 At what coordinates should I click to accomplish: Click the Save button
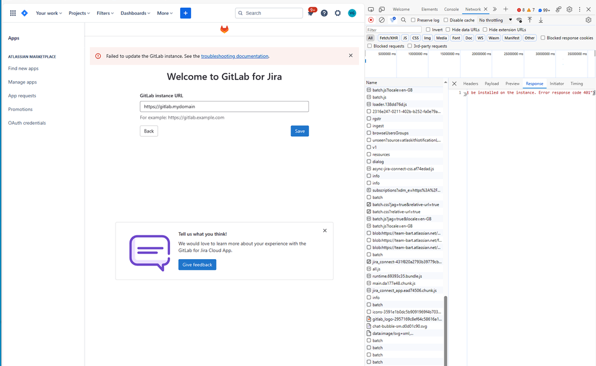pyautogui.click(x=299, y=131)
